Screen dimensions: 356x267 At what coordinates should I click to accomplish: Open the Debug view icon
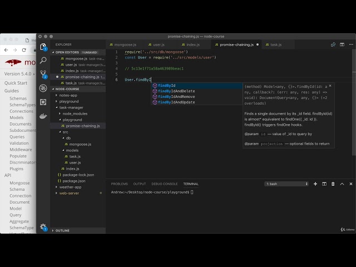[43, 88]
